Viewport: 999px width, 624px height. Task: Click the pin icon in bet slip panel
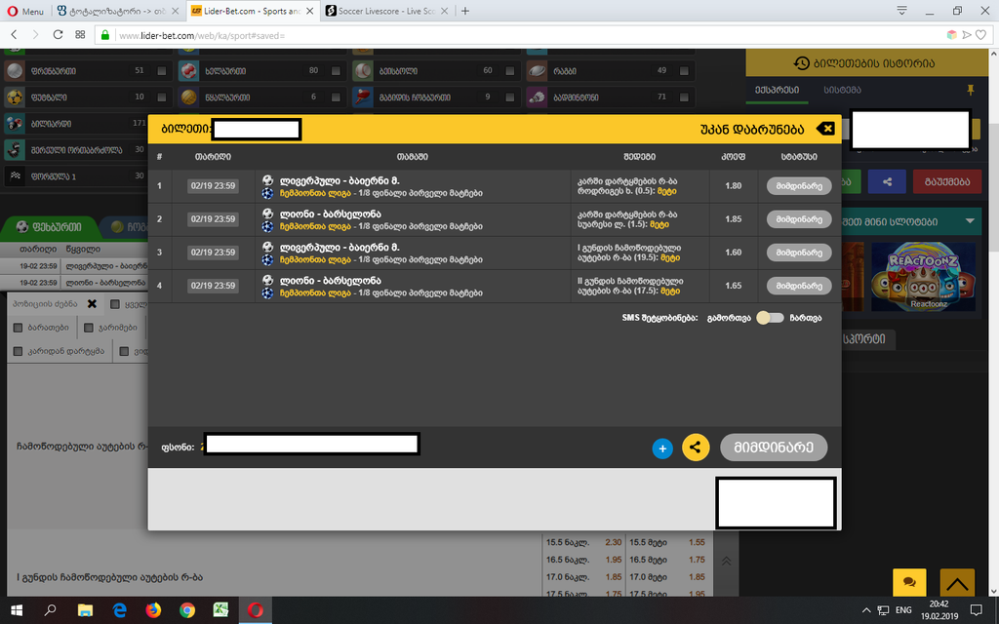click(x=971, y=90)
